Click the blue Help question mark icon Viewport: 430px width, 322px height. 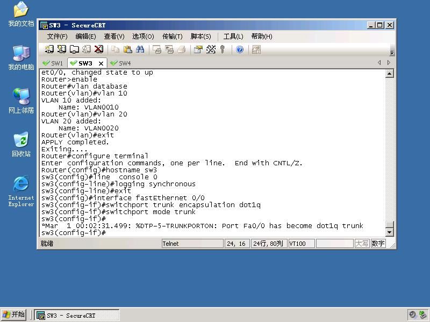(240, 49)
